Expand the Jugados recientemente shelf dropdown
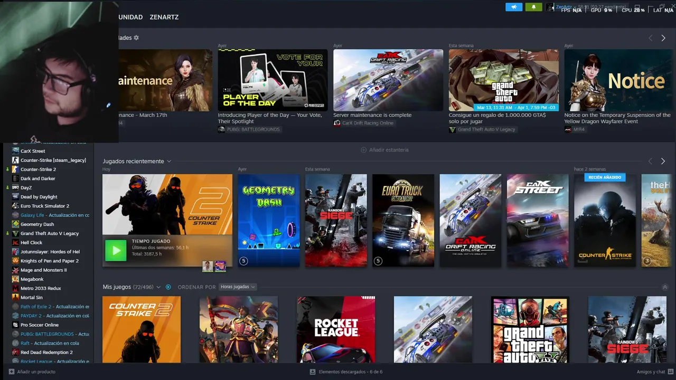Screen dimensions: 676x380 pos(169,161)
